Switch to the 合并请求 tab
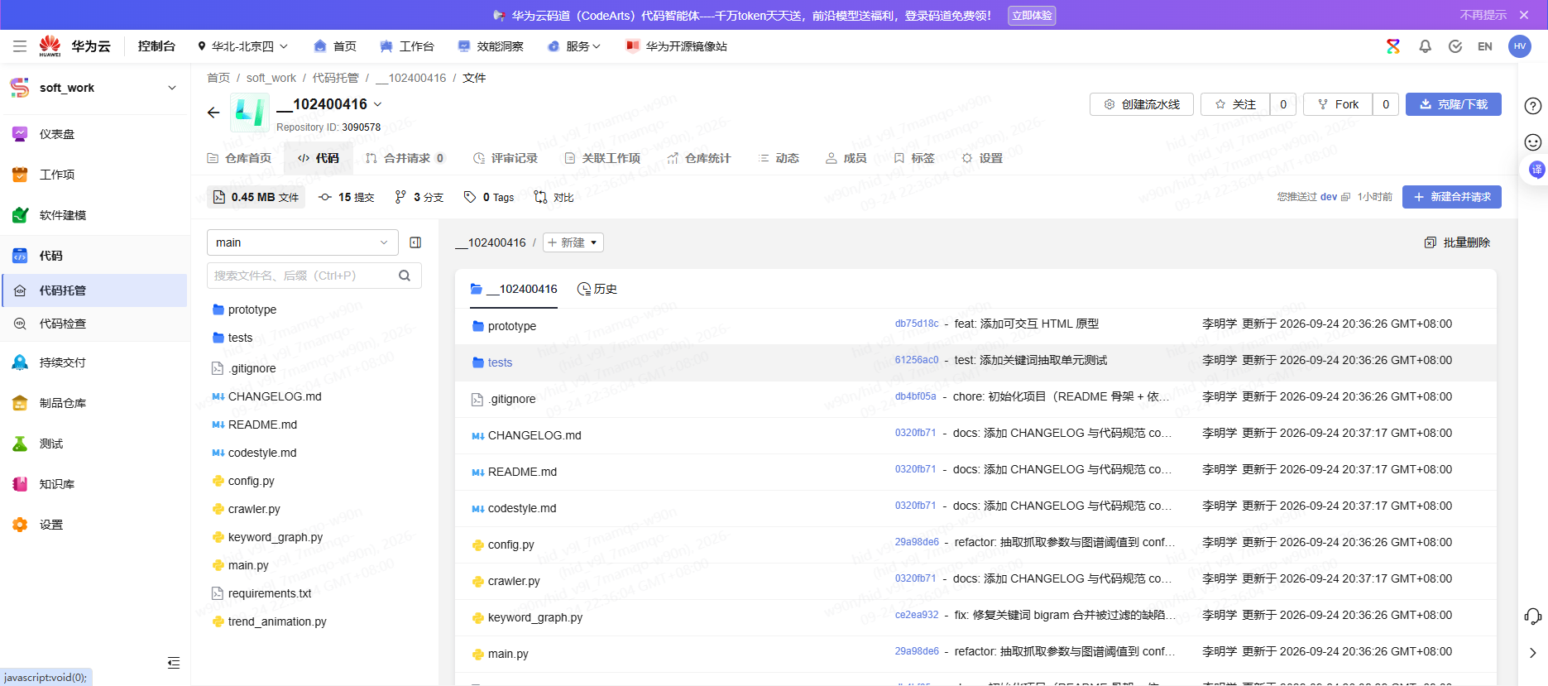 (405, 158)
